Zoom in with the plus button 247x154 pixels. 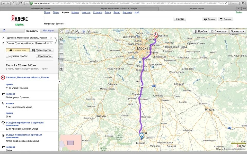61,69
